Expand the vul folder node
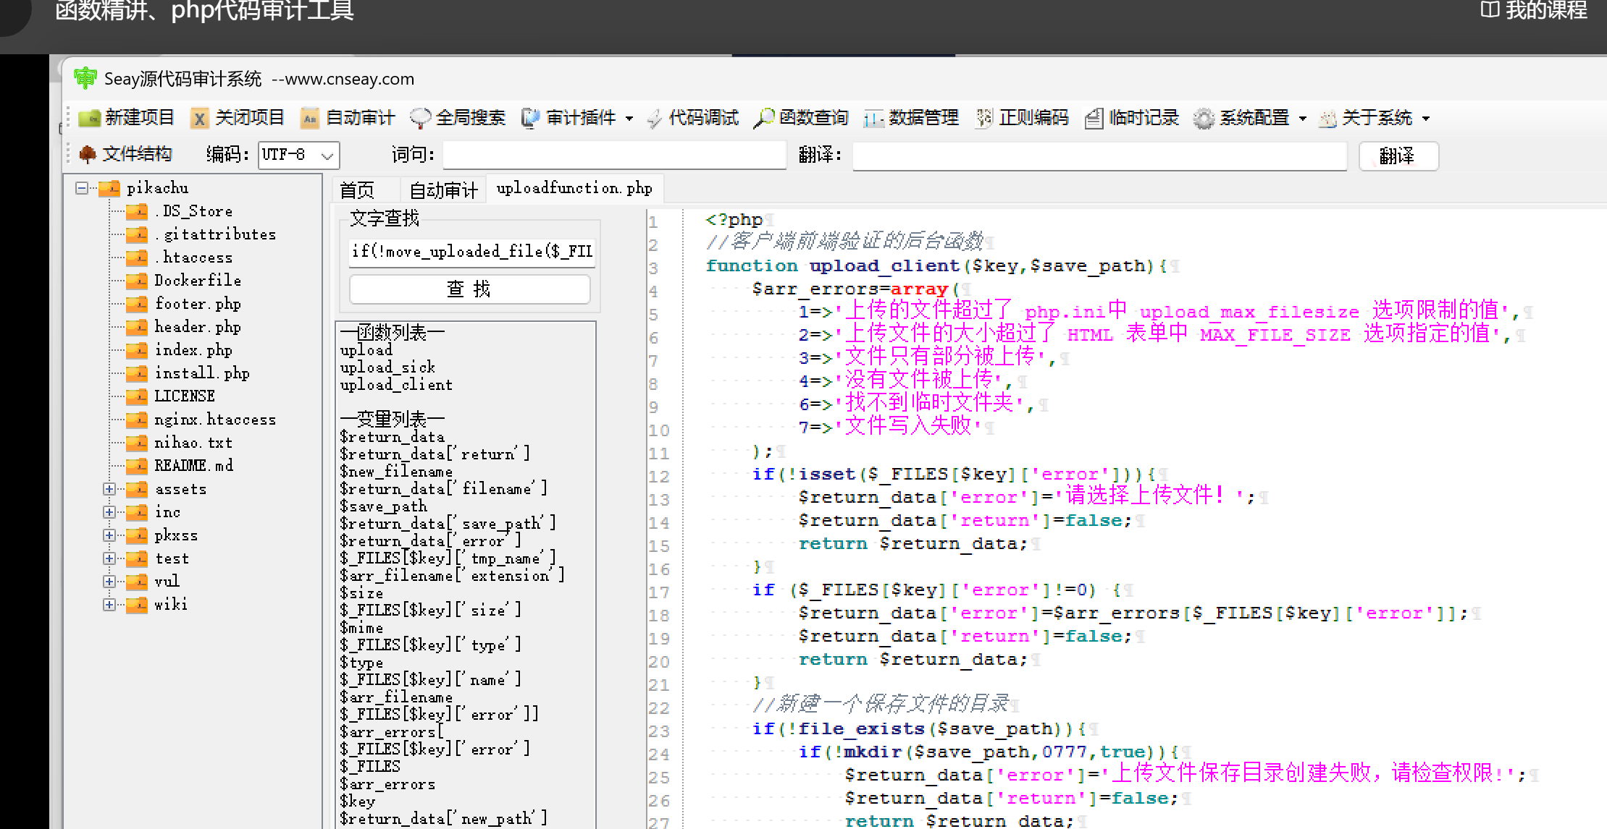Screen dimensions: 1607x829 click(x=109, y=582)
